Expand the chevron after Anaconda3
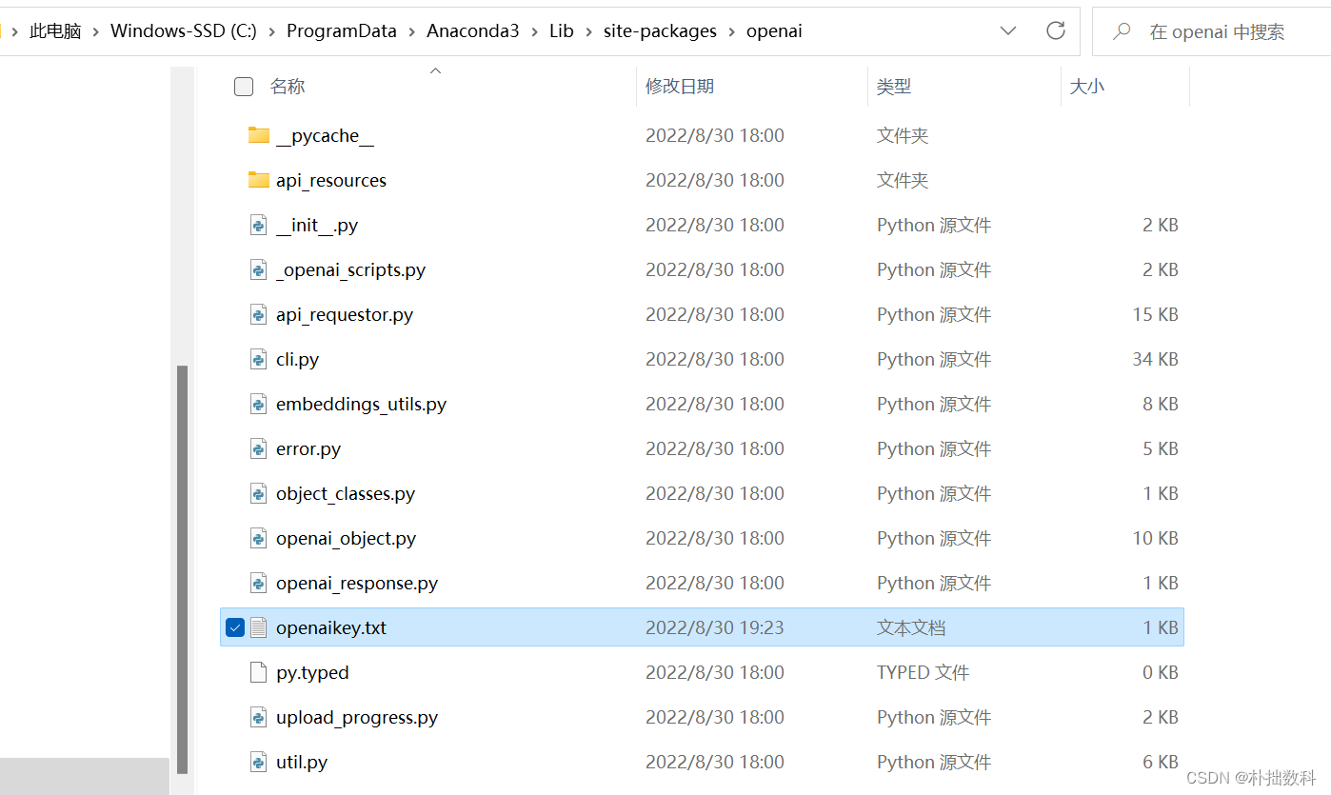The width and height of the screenshot is (1331, 795). 535,31
